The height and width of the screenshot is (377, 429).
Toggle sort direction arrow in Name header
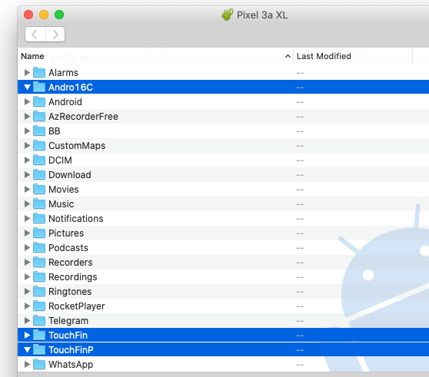[288, 56]
